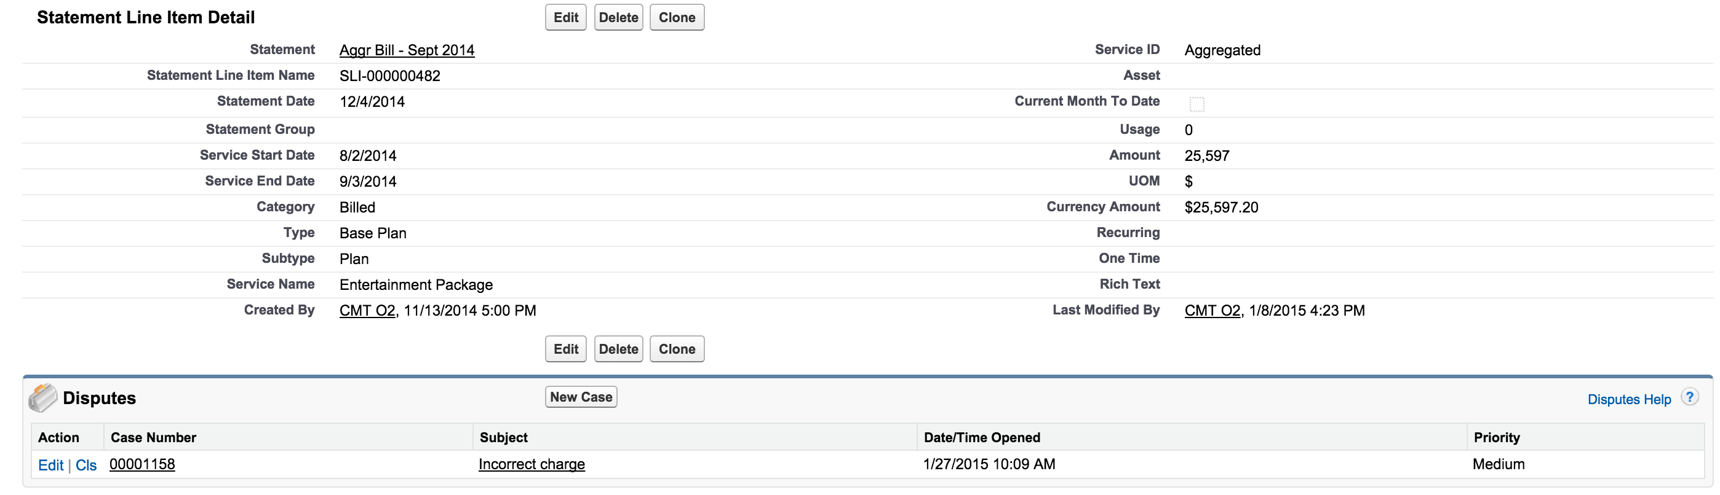This screenshot has width=1720, height=495.
Task: Create a New Case dispute
Action: (x=581, y=397)
